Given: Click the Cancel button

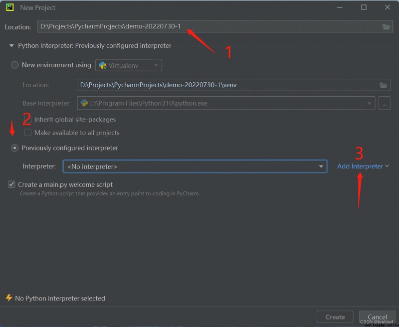Looking at the screenshot, I should (x=377, y=317).
